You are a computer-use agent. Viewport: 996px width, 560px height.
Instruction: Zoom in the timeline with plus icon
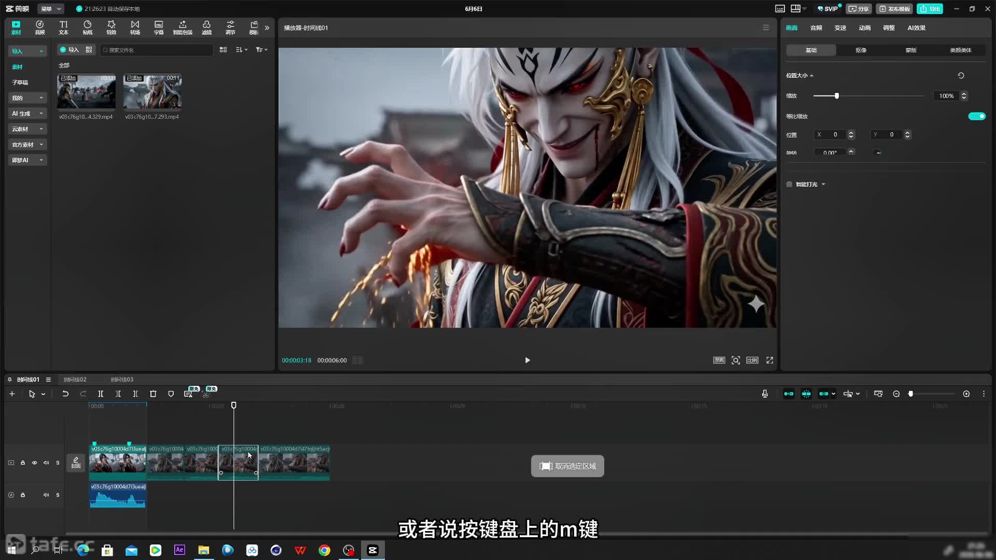[x=966, y=394]
